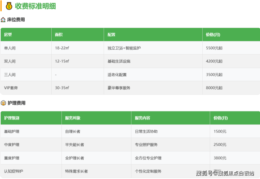Click the 半失能长者 cell
Image resolution: width=260 pixels, height=179 pixels.
point(74,145)
